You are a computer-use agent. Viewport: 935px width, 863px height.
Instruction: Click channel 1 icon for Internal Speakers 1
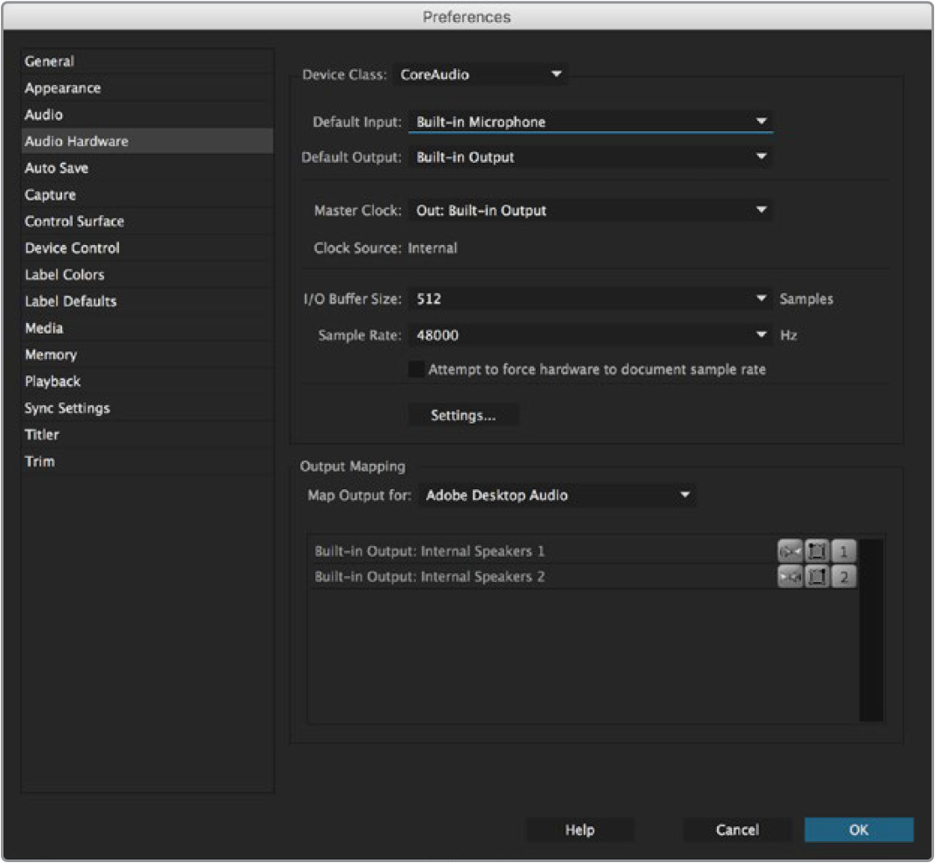coord(843,551)
